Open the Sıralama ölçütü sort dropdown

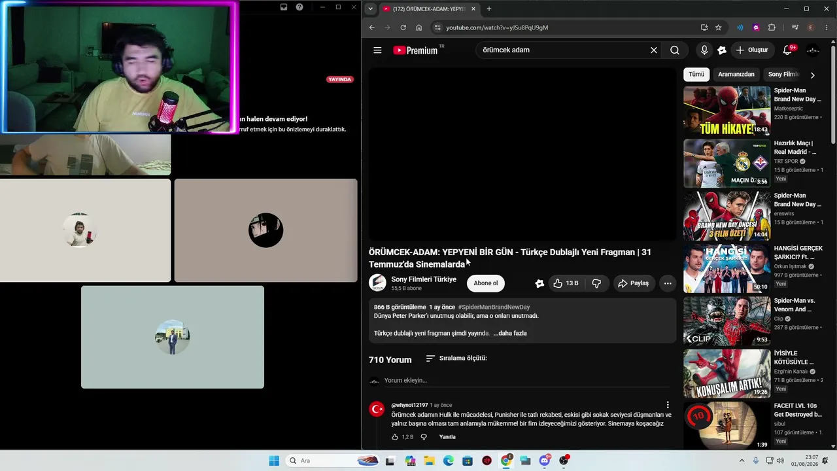pyautogui.click(x=456, y=358)
